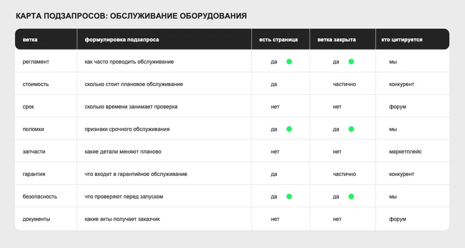This screenshot has width=465, height=248.
Task: Click «да» under «есть страница» in стоимость row
Action: (x=274, y=84)
